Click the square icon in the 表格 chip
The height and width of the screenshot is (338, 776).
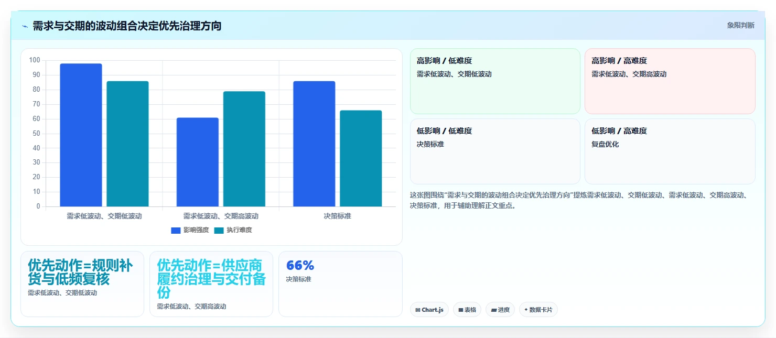point(460,310)
